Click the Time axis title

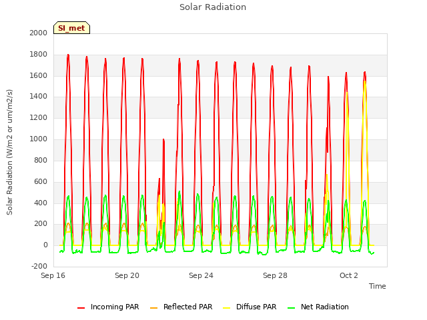point(377,286)
